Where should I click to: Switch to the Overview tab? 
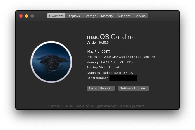[56, 16]
